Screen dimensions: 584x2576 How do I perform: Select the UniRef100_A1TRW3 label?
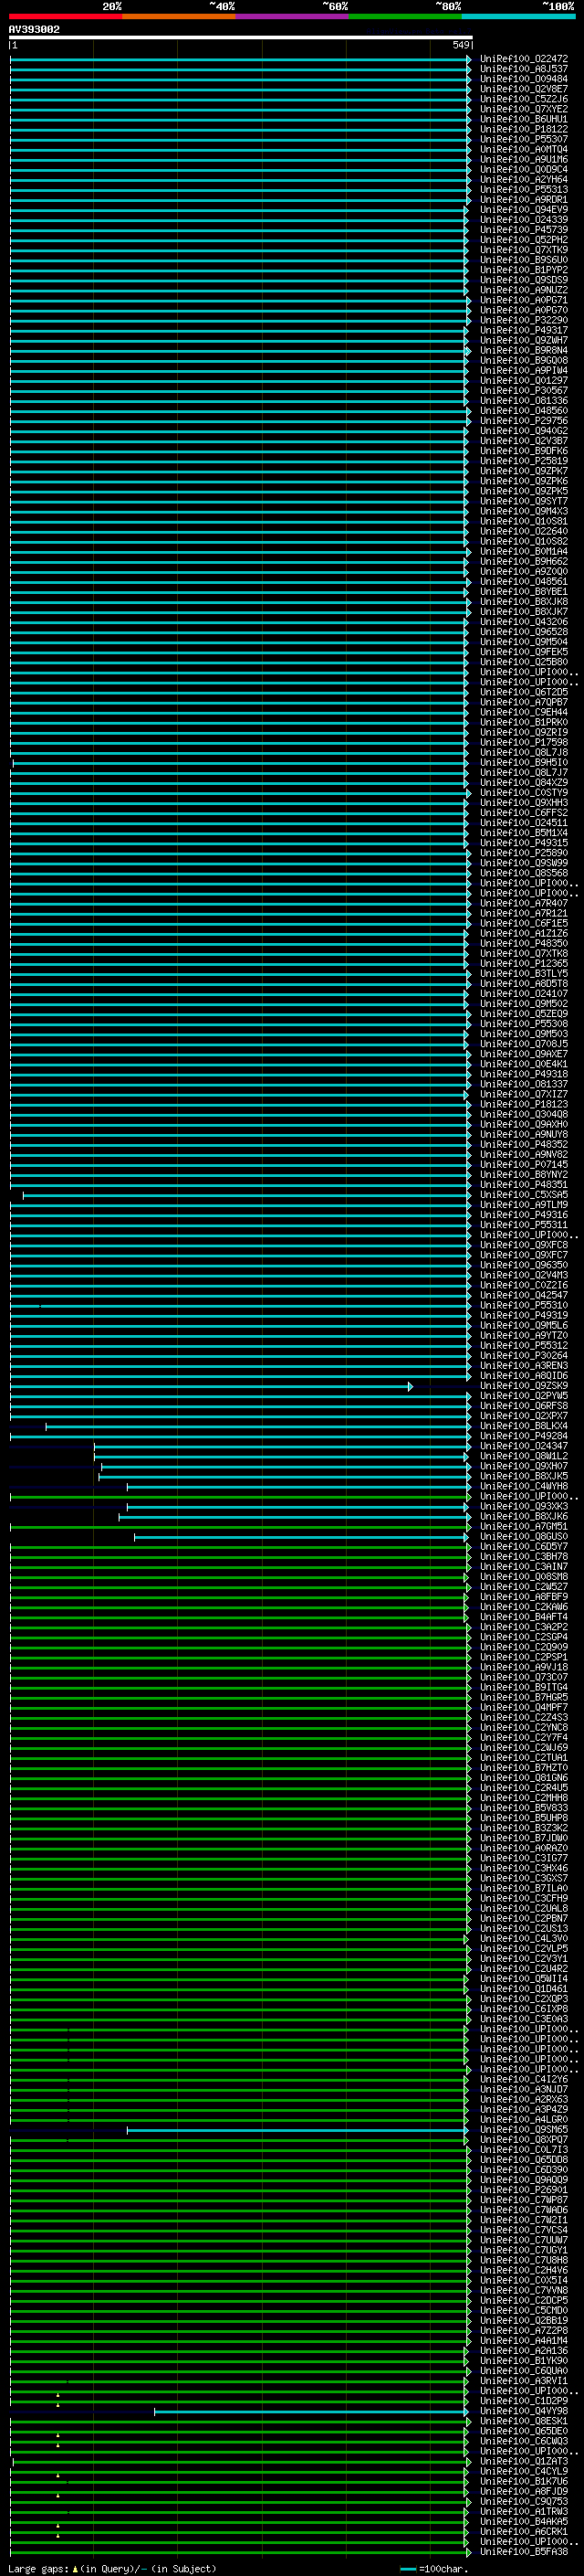coord(524,2512)
